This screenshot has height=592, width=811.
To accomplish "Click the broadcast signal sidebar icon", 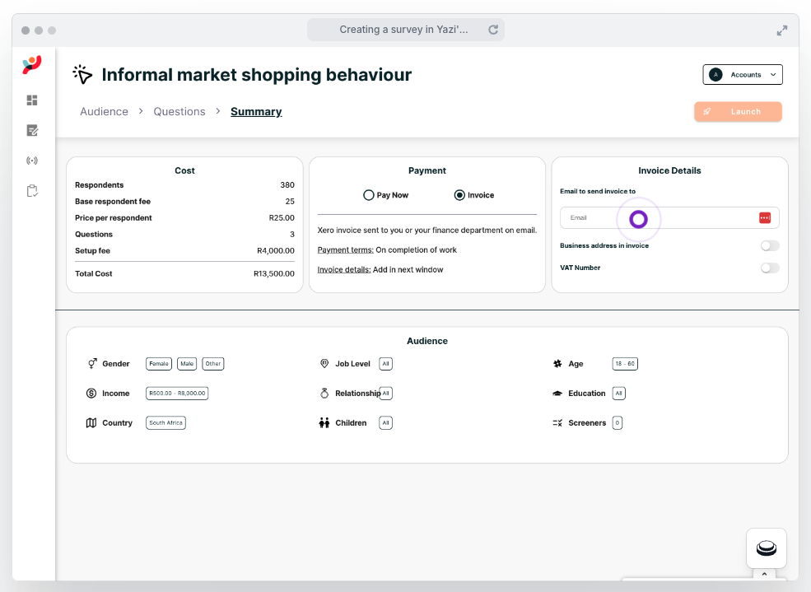I will point(32,161).
